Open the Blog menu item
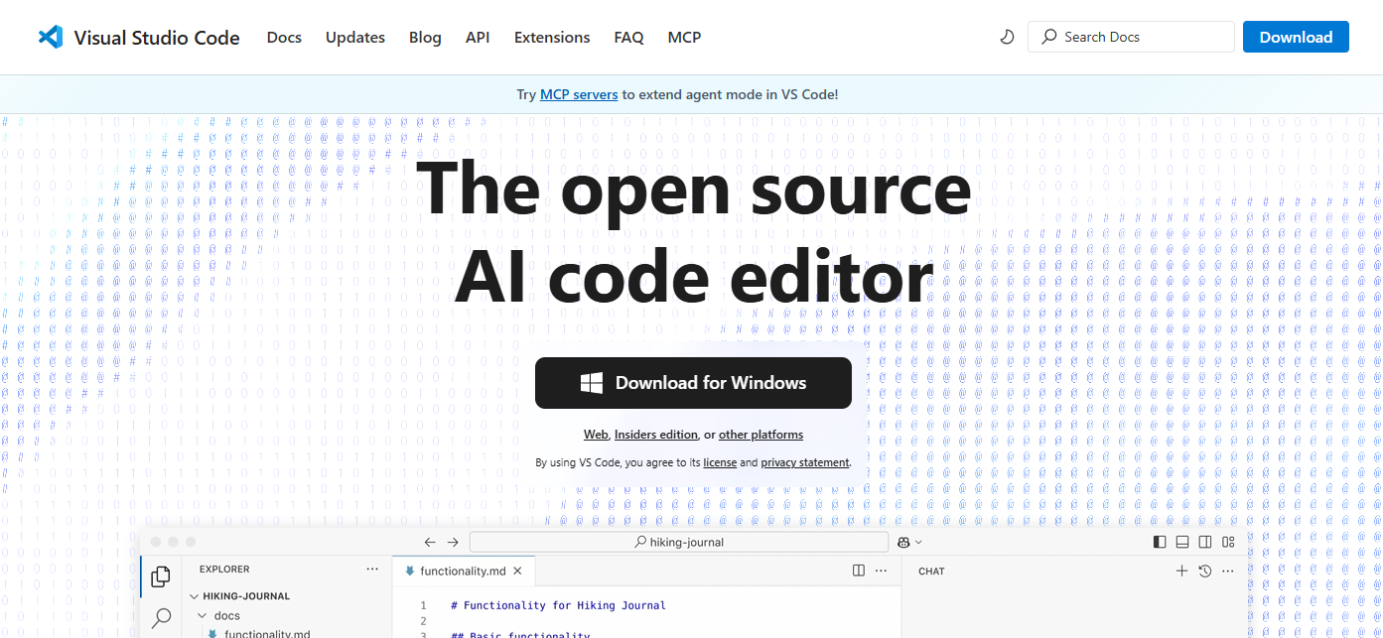 tap(425, 38)
